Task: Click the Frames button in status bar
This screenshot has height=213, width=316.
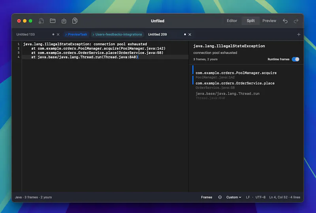Action: [x=206, y=197]
